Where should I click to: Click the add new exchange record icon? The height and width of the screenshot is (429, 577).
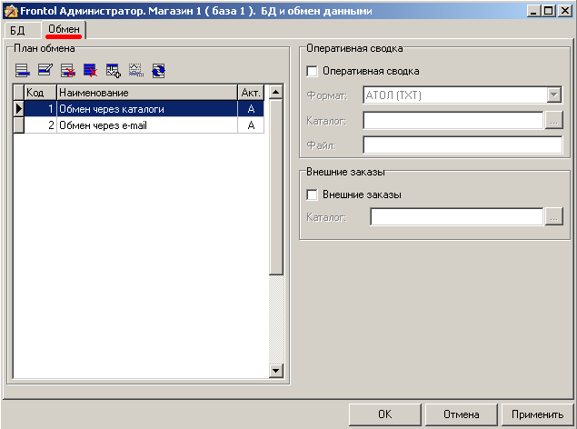tap(23, 70)
